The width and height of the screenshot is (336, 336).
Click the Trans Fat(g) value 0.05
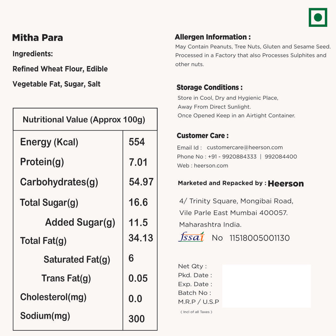tap(138, 279)
